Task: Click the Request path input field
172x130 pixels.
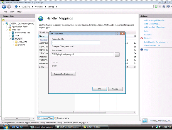Action: click(76, 43)
